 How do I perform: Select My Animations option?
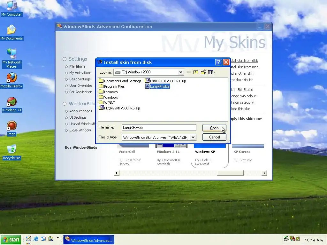[79, 73]
